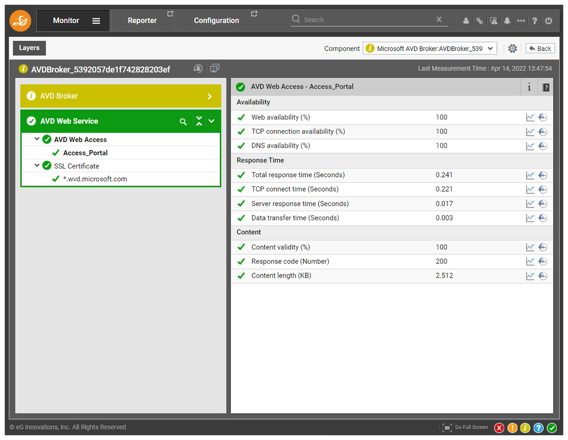Open the settings gear beside Component

click(512, 48)
